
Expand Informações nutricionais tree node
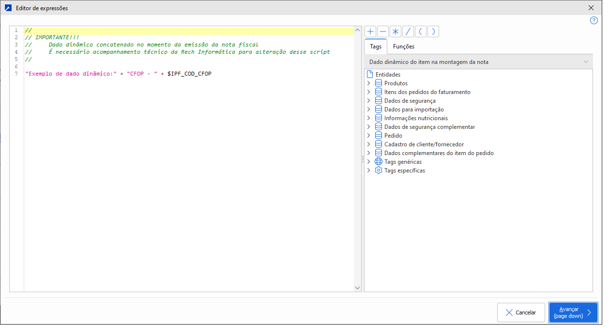369,118
